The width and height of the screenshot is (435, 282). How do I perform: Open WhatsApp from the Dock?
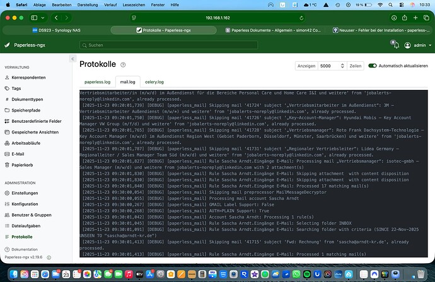pyautogui.click(x=296, y=274)
